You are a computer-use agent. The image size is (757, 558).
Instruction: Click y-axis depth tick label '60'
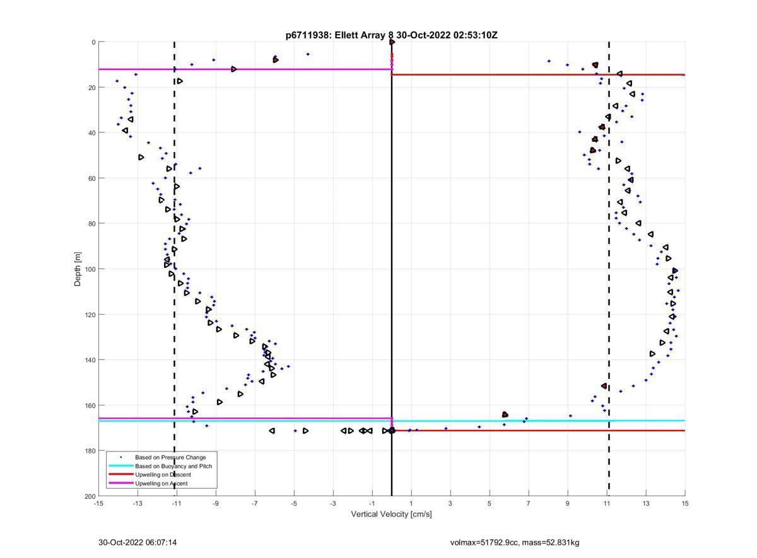coord(91,178)
